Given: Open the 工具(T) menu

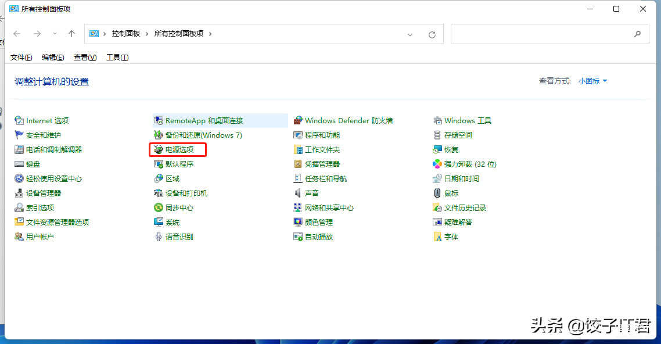Looking at the screenshot, I should click(117, 58).
